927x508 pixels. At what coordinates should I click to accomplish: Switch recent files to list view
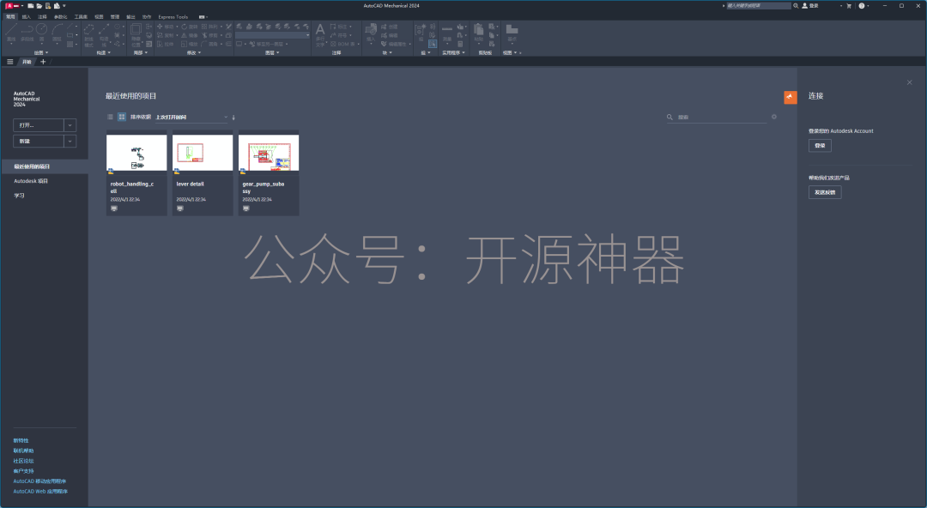coord(110,117)
